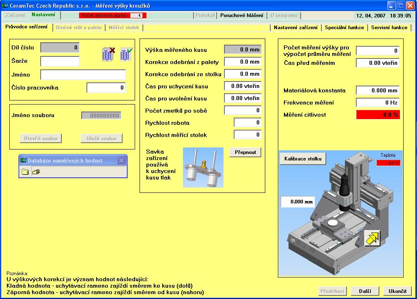
Task: Open folder icon in Databáze naměřených hodnot toolbar
Action: point(25,171)
